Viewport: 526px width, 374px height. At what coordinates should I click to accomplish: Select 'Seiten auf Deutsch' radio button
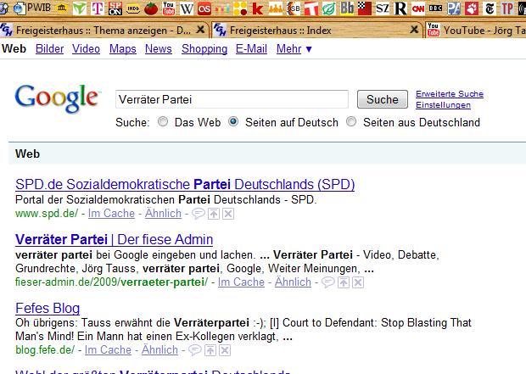[x=233, y=121]
